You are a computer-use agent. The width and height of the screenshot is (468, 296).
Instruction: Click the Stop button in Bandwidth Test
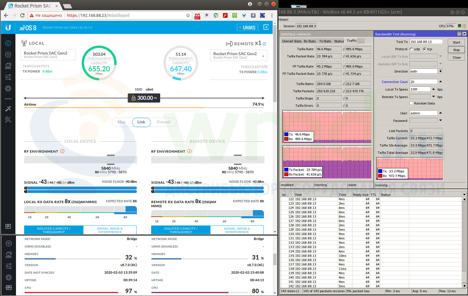pos(456,50)
